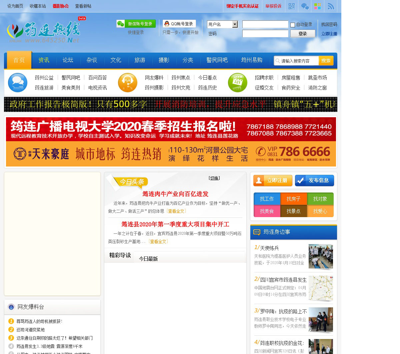Click the blue chat bubbles category icon
The image size is (400, 354).
point(18,83)
